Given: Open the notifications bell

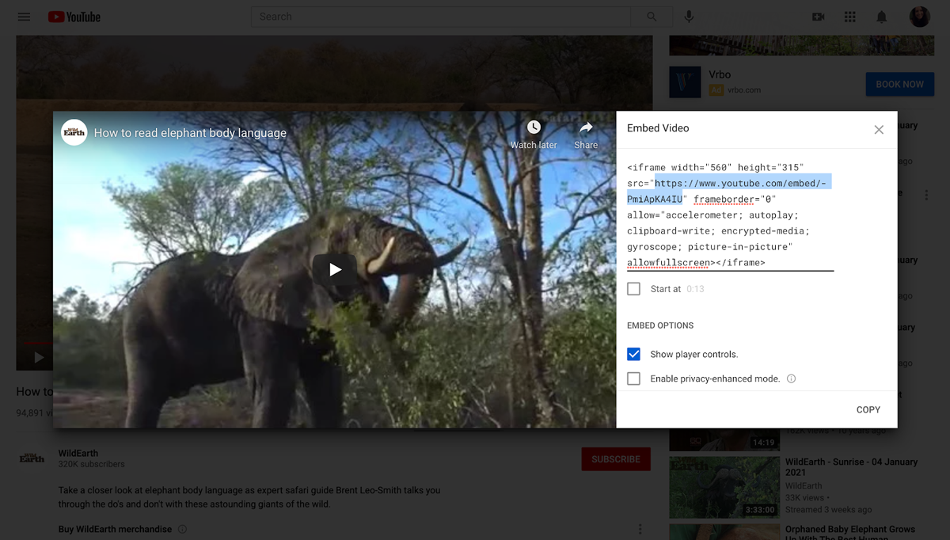Looking at the screenshot, I should pyautogui.click(x=881, y=17).
